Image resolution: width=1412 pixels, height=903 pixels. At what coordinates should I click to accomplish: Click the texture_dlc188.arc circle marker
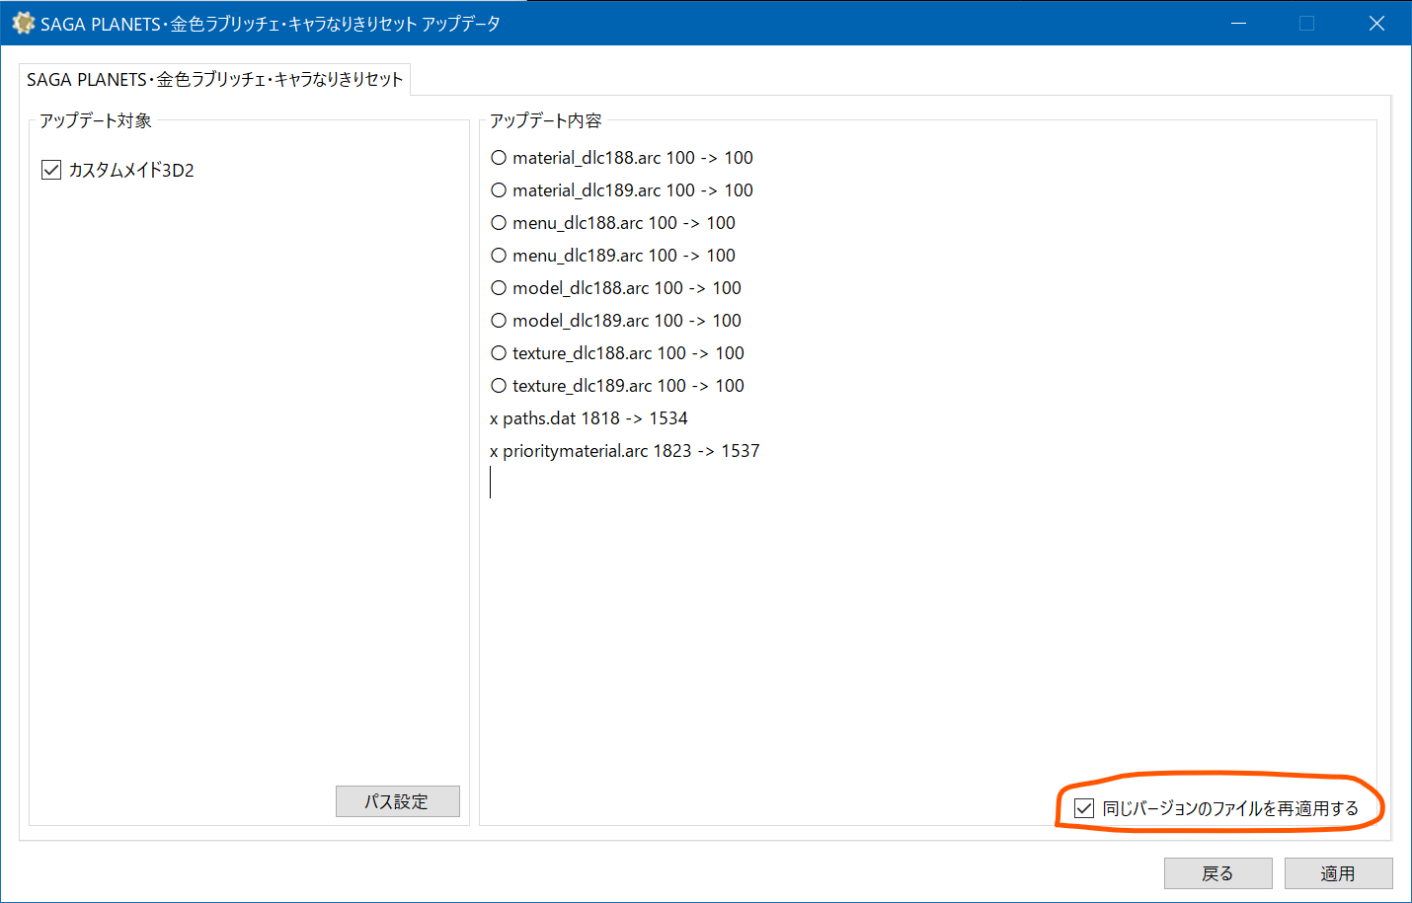coord(499,353)
